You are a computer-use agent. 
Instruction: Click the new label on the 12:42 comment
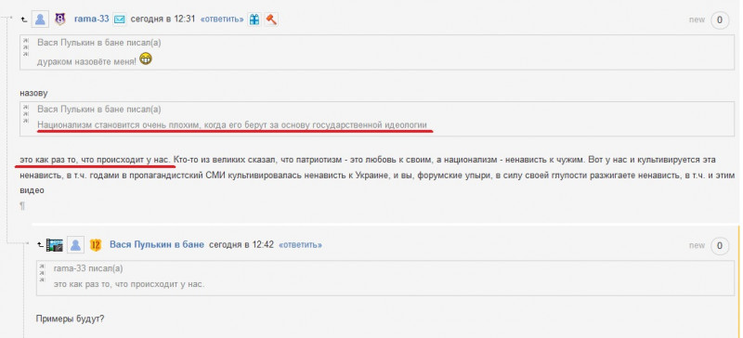pos(697,245)
